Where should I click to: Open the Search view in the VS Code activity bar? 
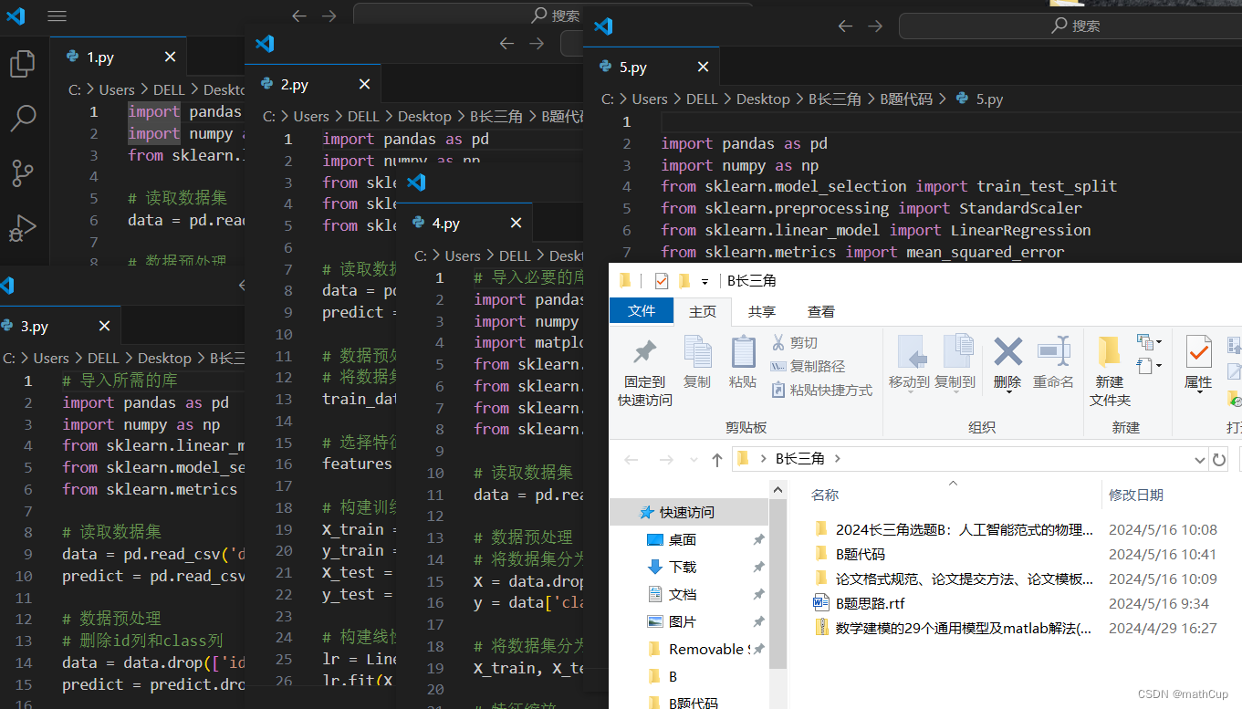point(22,118)
